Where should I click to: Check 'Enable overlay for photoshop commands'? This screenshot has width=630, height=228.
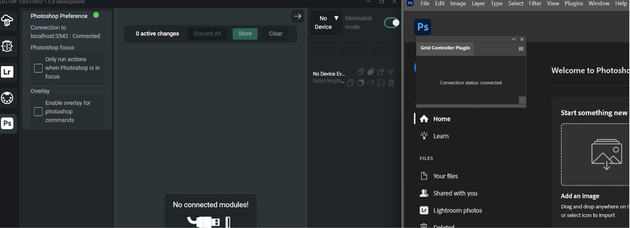coord(38,112)
